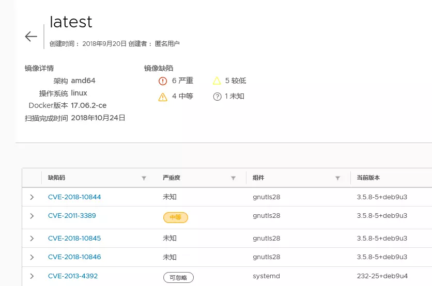Click the amd64 architecture value
Viewport: 432px width, 286px height.
click(83, 81)
